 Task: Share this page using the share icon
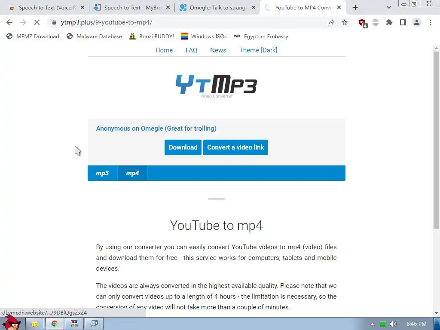click(331, 22)
